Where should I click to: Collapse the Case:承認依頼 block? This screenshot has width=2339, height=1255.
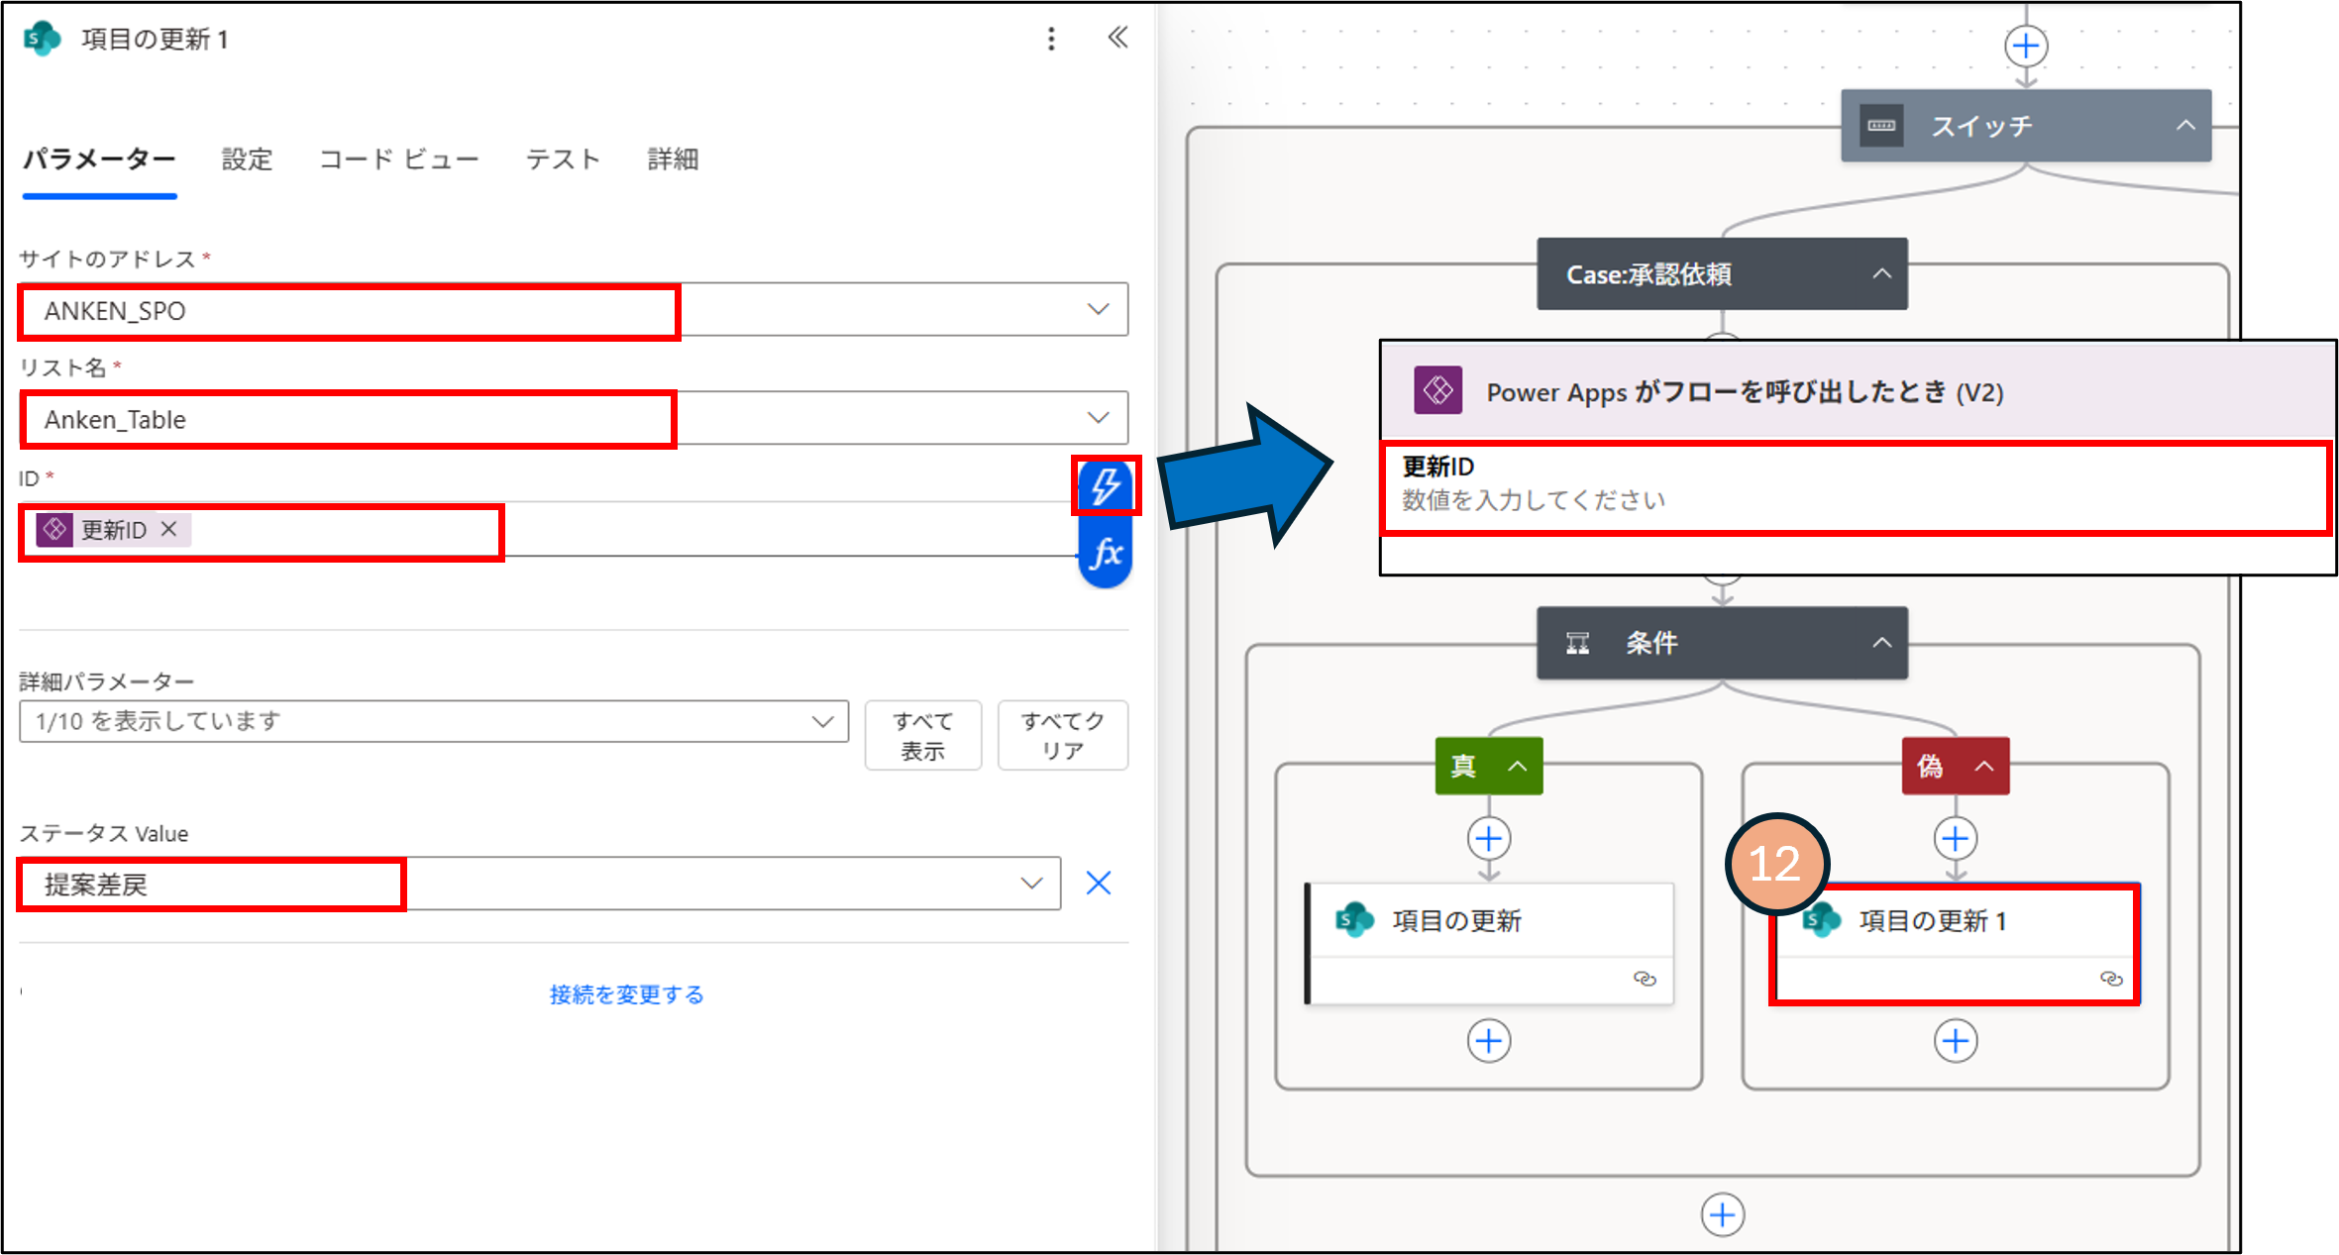pos(1881,274)
